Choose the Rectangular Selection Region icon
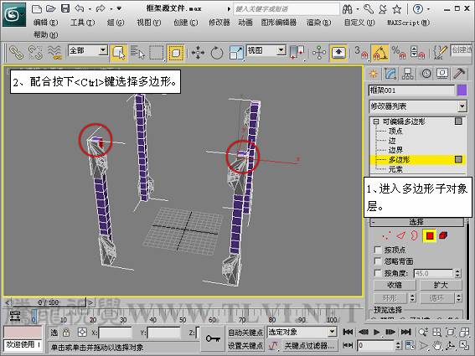Screen dimensions: 475x356 pyautogui.click(x=157, y=53)
